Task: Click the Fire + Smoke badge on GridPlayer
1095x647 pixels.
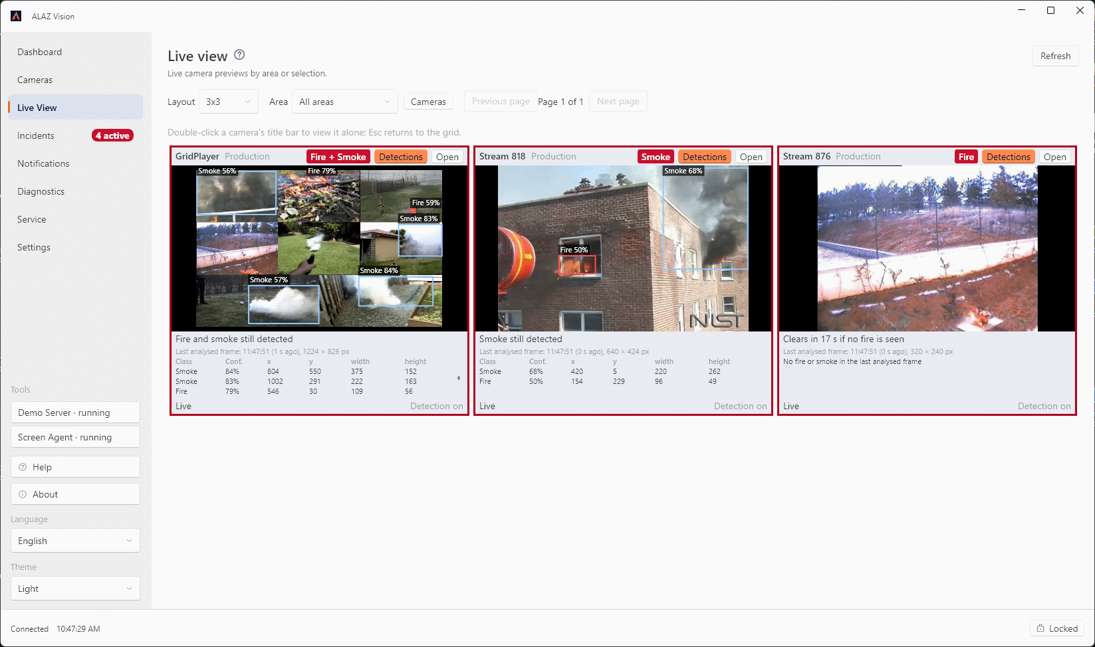Action: 338,157
